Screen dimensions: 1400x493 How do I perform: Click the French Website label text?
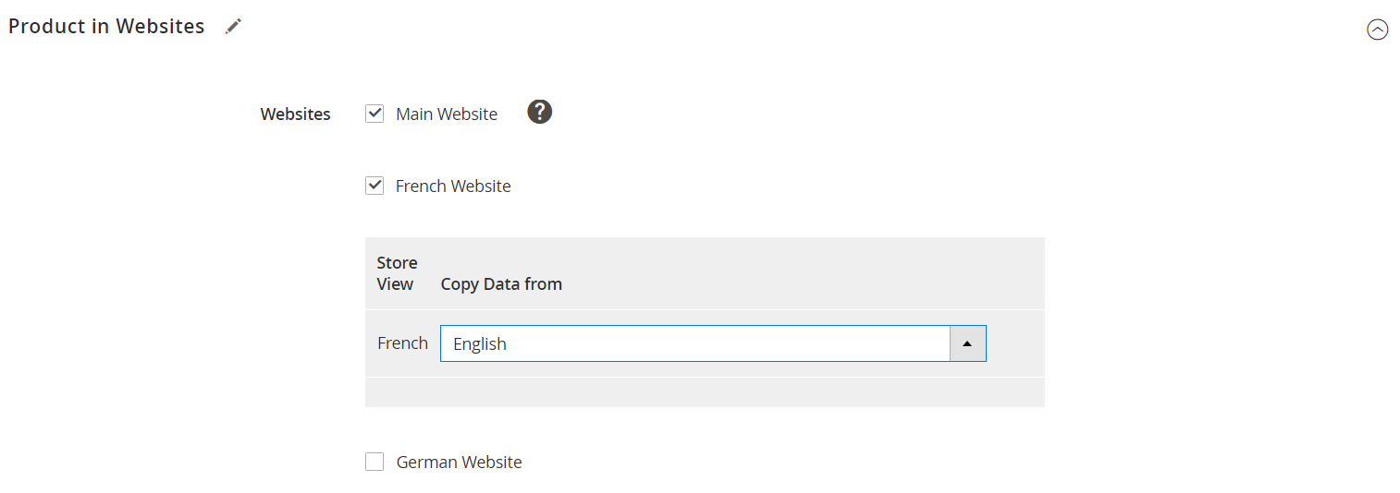pyautogui.click(x=453, y=186)
